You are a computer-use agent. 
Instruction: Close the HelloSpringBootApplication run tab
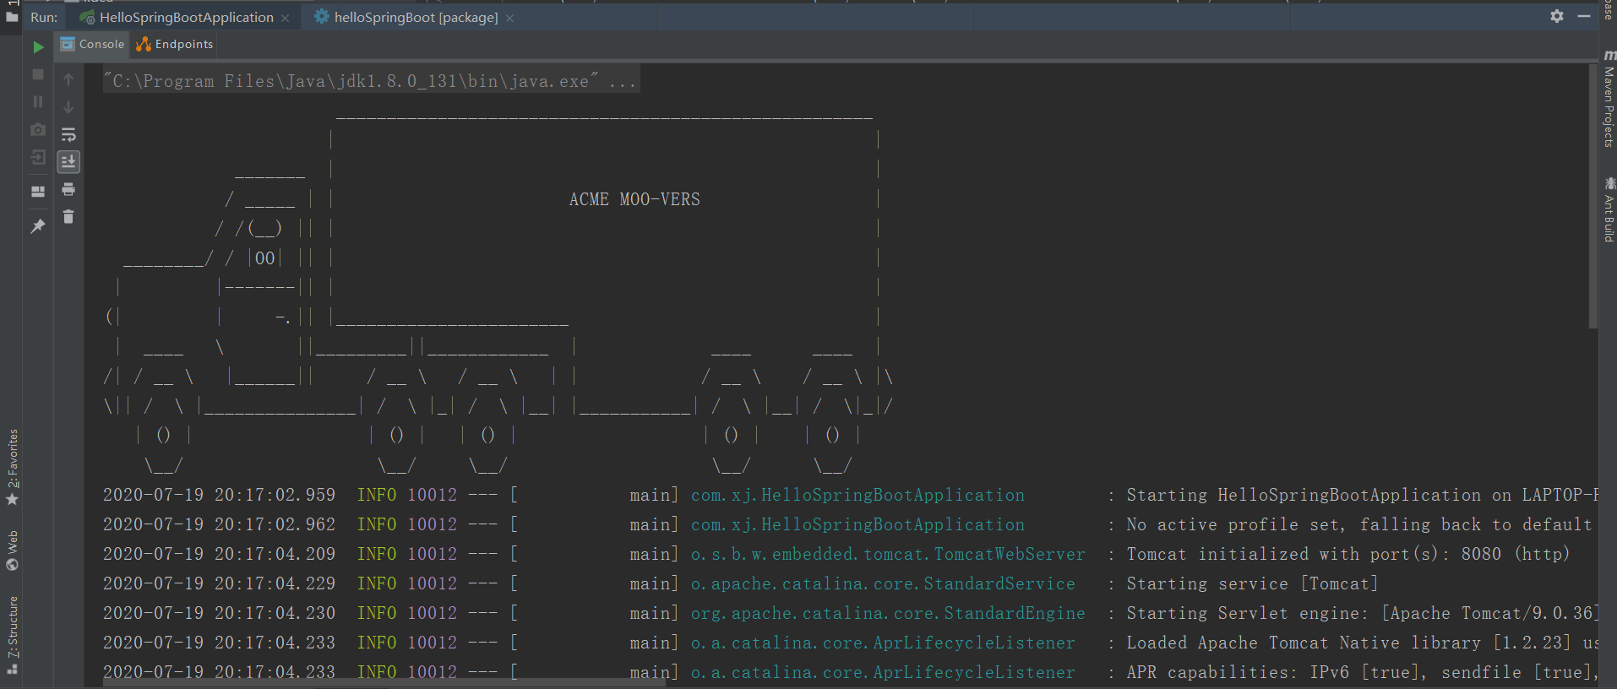tap(286, 18)
